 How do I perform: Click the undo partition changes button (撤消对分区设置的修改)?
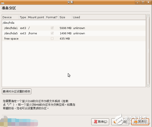tap(16, 91)
